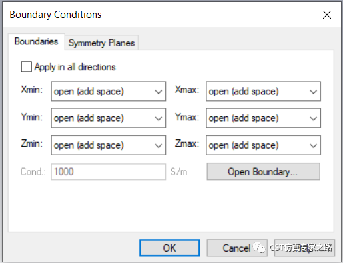This screenshot has width=343, height=263.
Task: Click the button hidden behind the watermark
Action: 304,248
